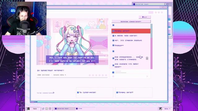This screenshot has width=198, height=111.
Task: Click the day indicator icon in system tray
Action: coord(161,109)
